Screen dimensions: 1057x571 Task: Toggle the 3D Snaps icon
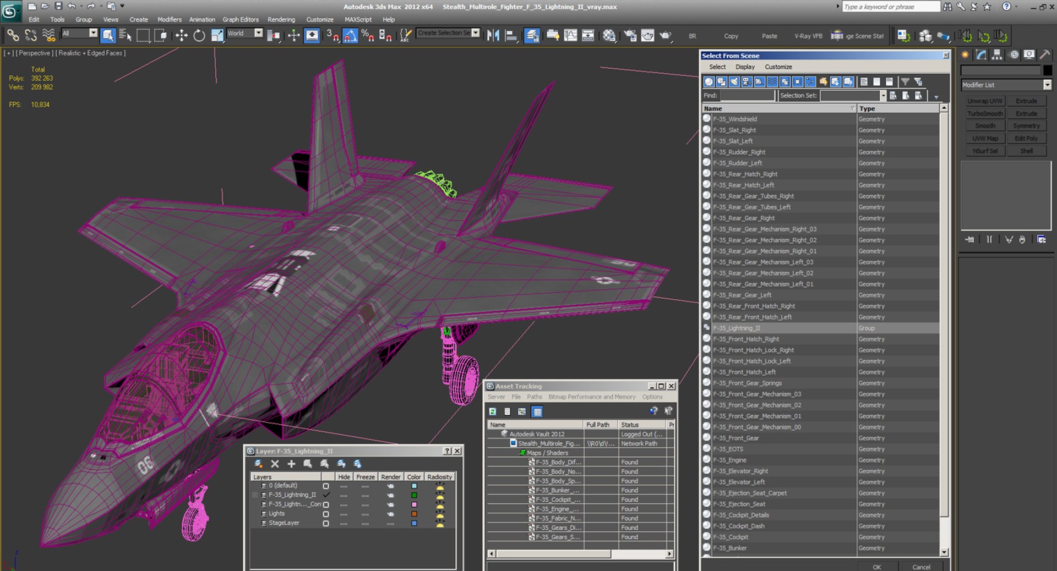point(333,36)
